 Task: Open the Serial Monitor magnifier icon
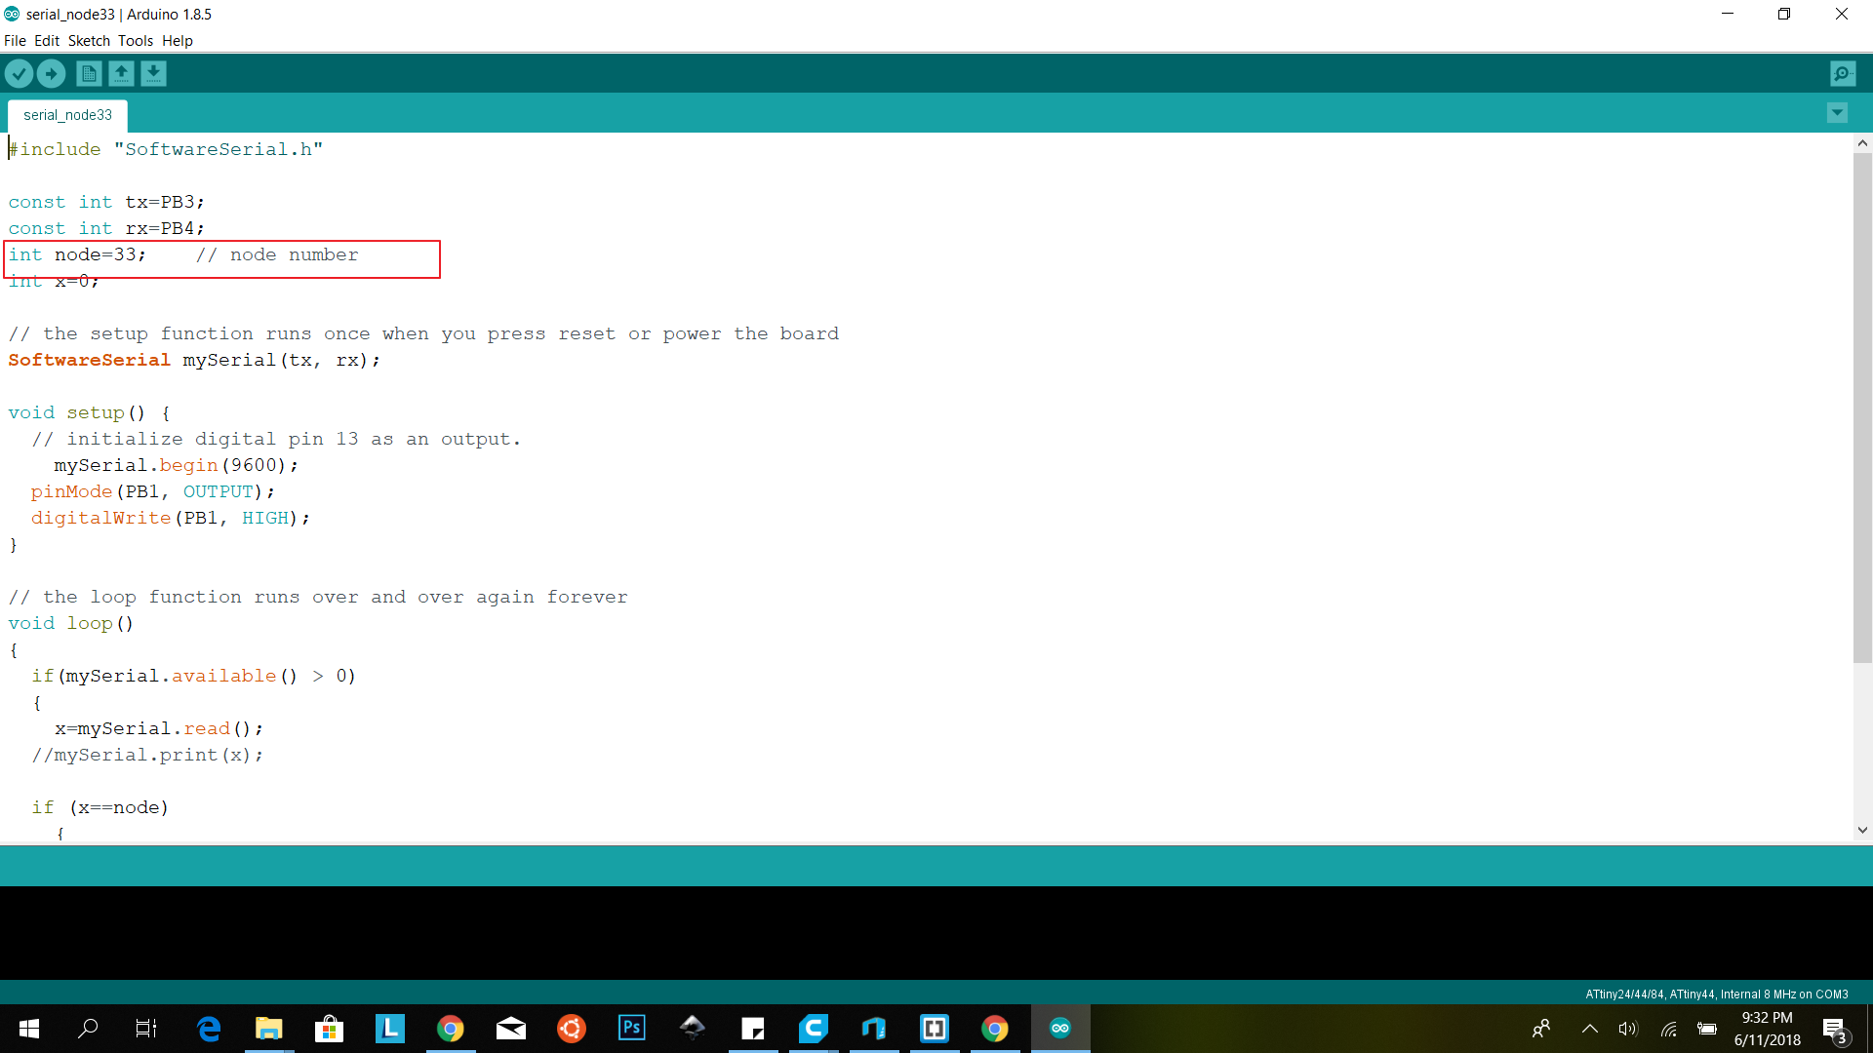click(x=1843, y=73)
